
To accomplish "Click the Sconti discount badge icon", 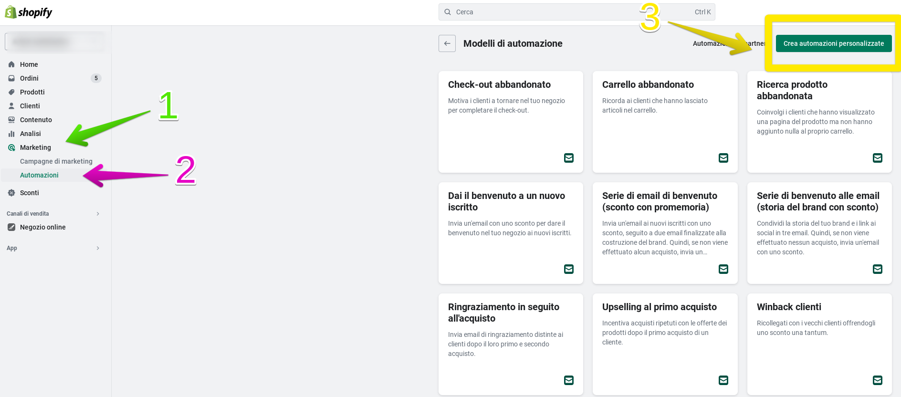I will 11,193.
